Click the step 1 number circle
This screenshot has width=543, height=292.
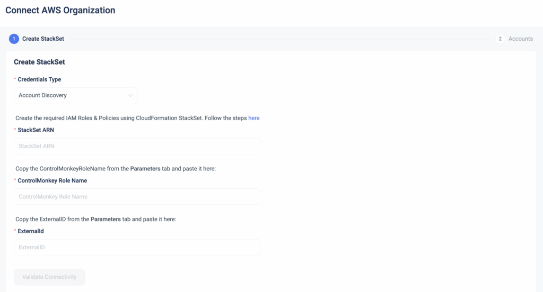coord(14,39)
